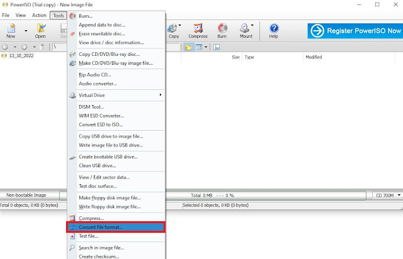Open the View menu
Image resolution: width=403 pixels, height=259 pixels.
[21, 15]
